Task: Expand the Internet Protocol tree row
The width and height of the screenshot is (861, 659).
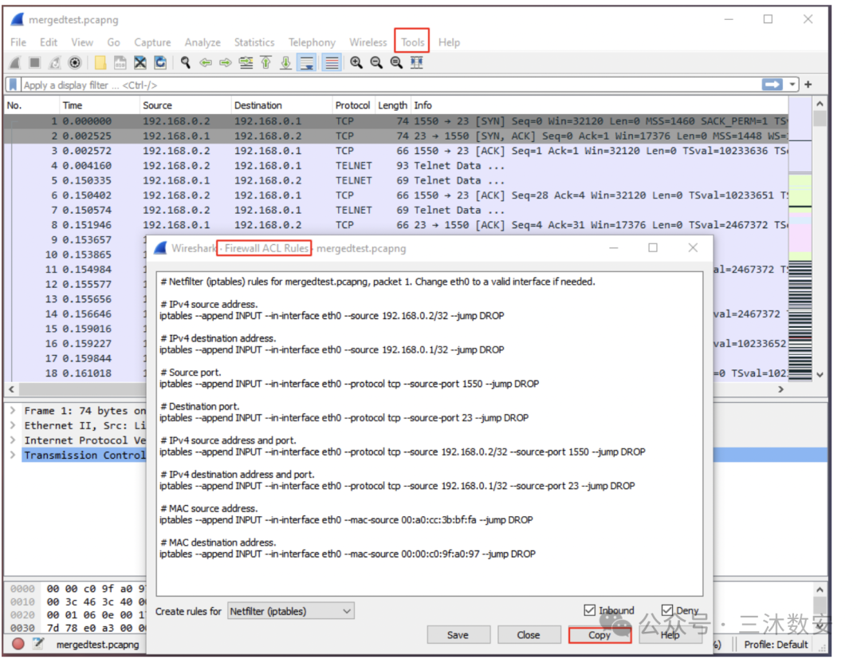Action: (12, 440)
